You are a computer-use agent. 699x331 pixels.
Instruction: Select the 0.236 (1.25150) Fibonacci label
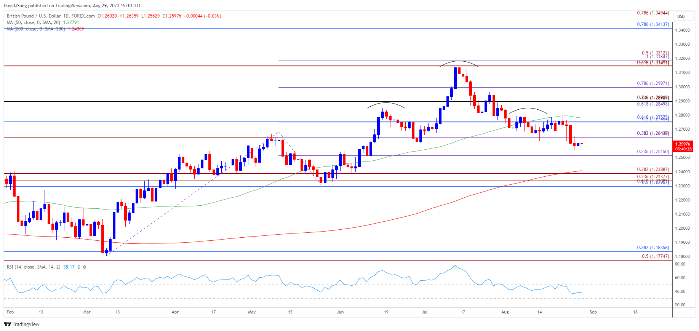point(653,152)
